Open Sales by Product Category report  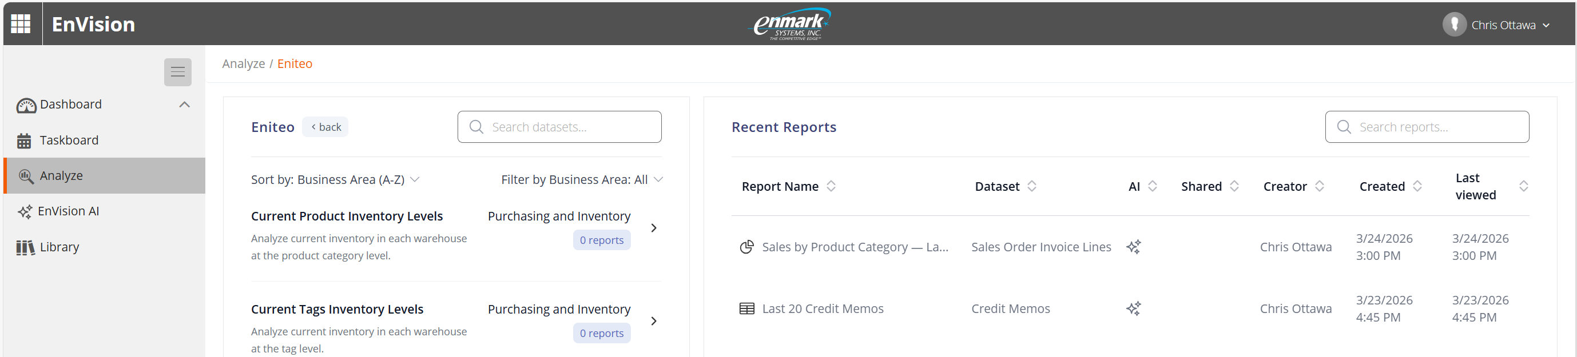[x=855, y=247]
